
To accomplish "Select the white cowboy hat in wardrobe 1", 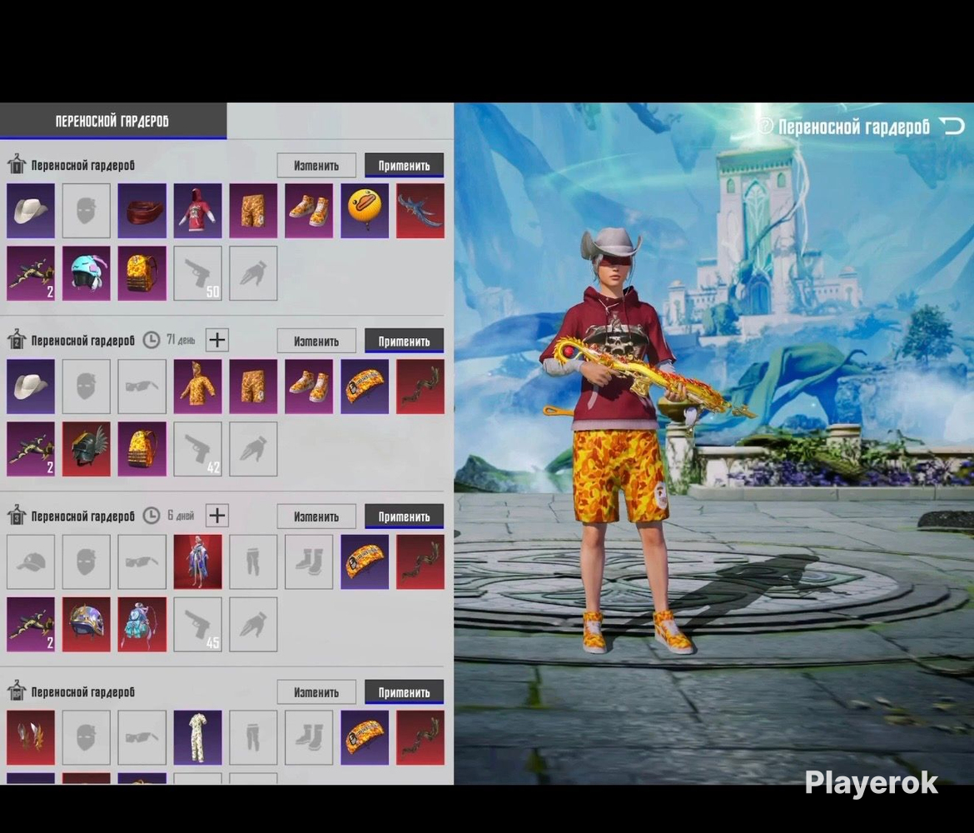I will (x=31, y=211).
